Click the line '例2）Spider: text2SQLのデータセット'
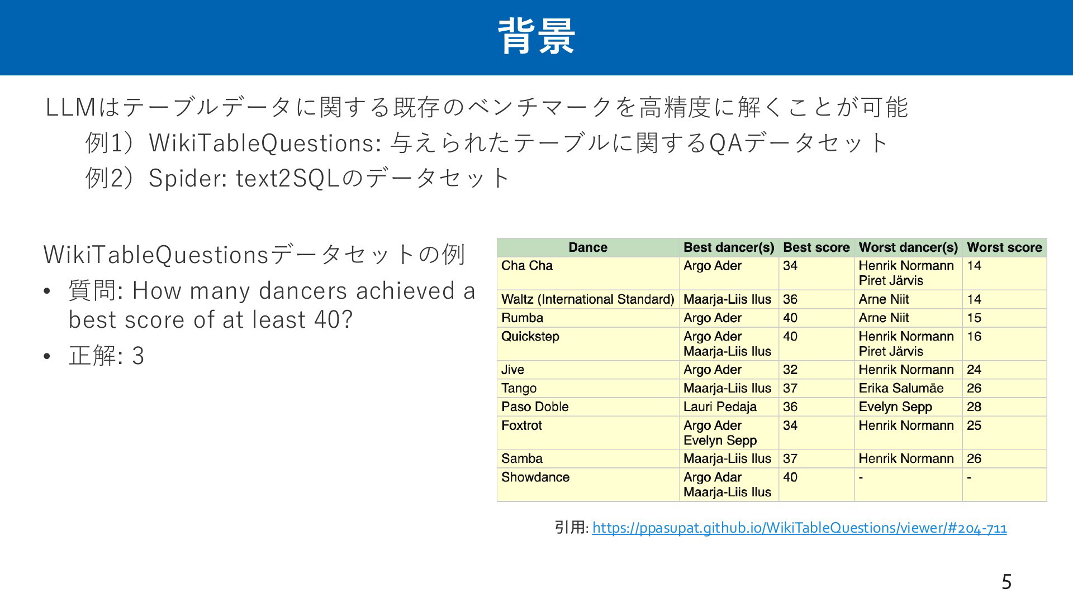The width and height of the screenshot is (1073, 603). tap(297, 178)
